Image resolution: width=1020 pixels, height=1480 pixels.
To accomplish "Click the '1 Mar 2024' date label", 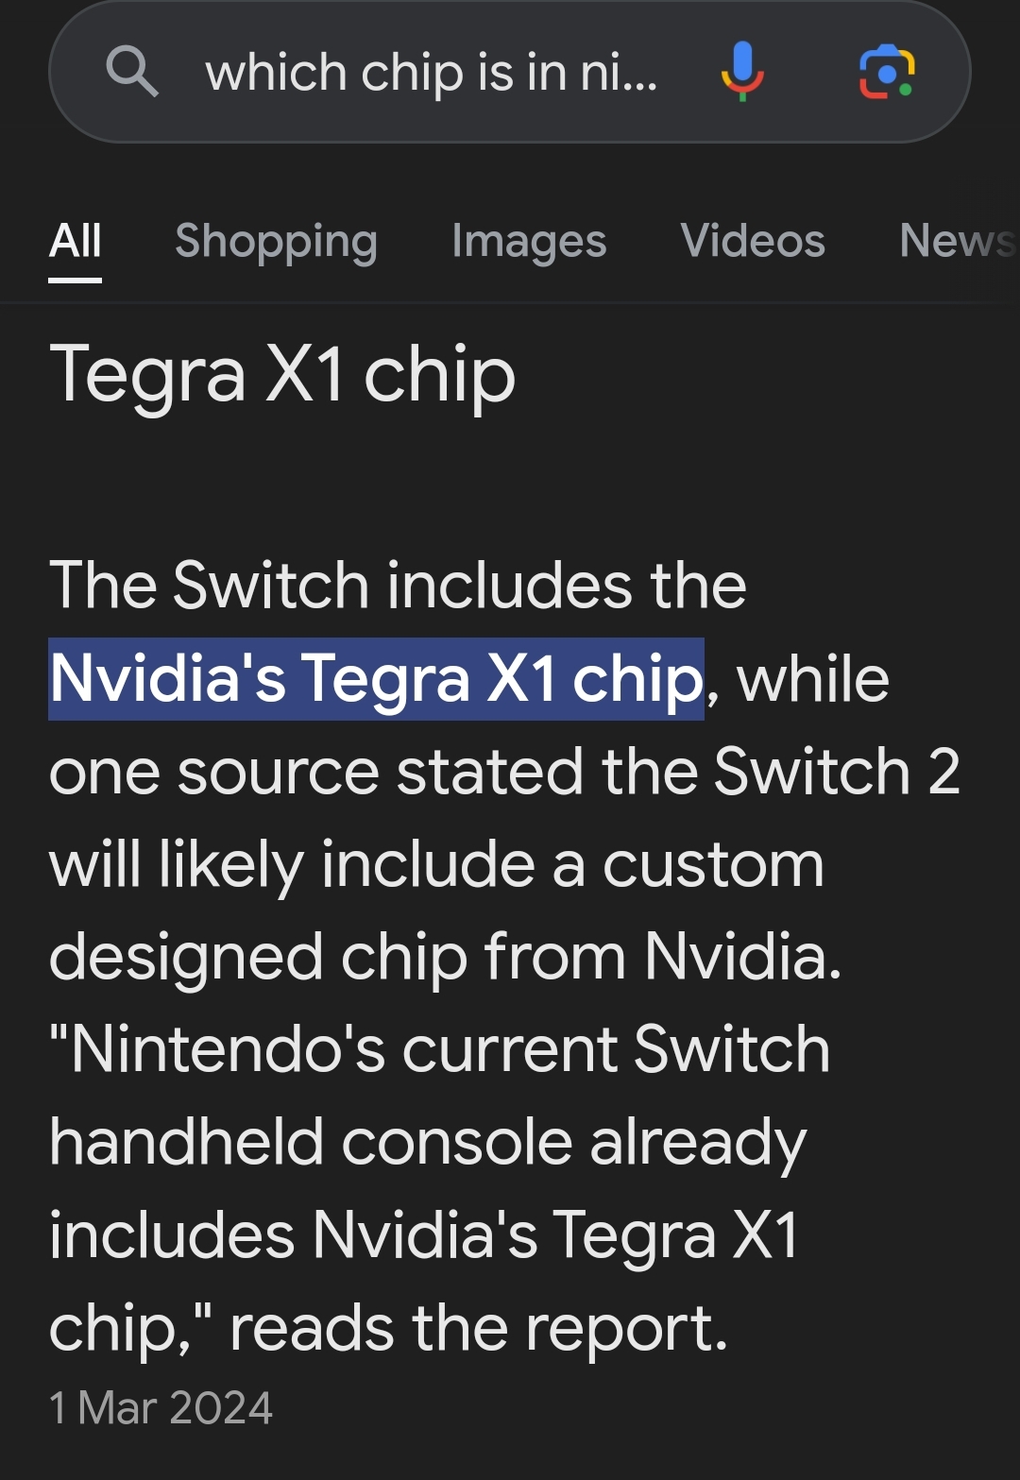I will pyautogui.click(x=161, y=1408).
